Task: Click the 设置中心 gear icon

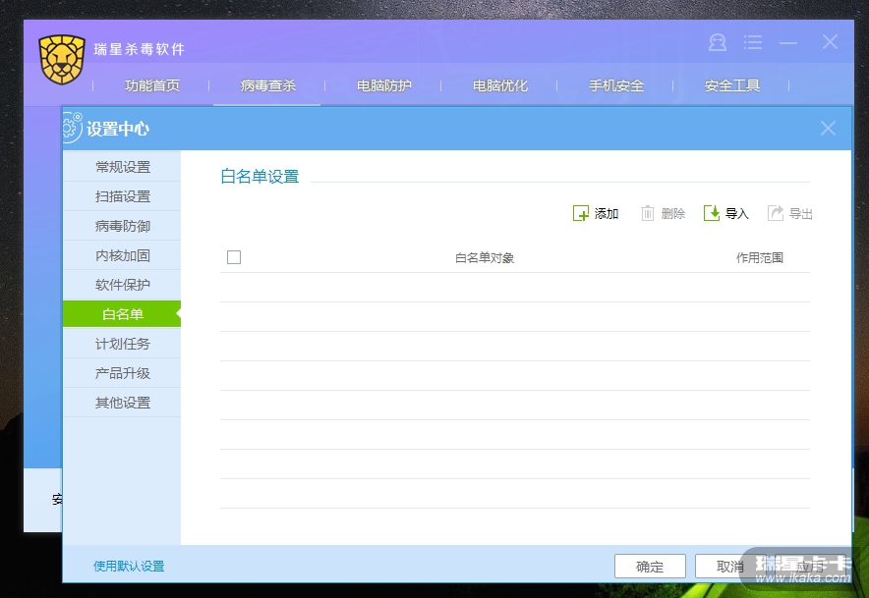Action: pyautogui.click(x=71, y=128)
